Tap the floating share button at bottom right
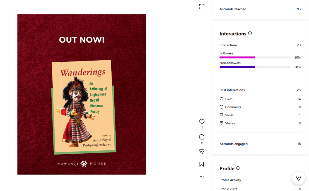Viewport: 309px width, 191px height. point(298,178)
